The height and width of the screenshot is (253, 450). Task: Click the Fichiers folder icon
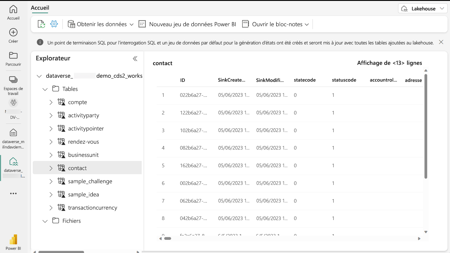coord(56,220)
